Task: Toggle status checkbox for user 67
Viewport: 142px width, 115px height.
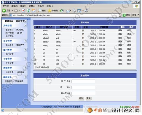Action: [x=83, y=60]
